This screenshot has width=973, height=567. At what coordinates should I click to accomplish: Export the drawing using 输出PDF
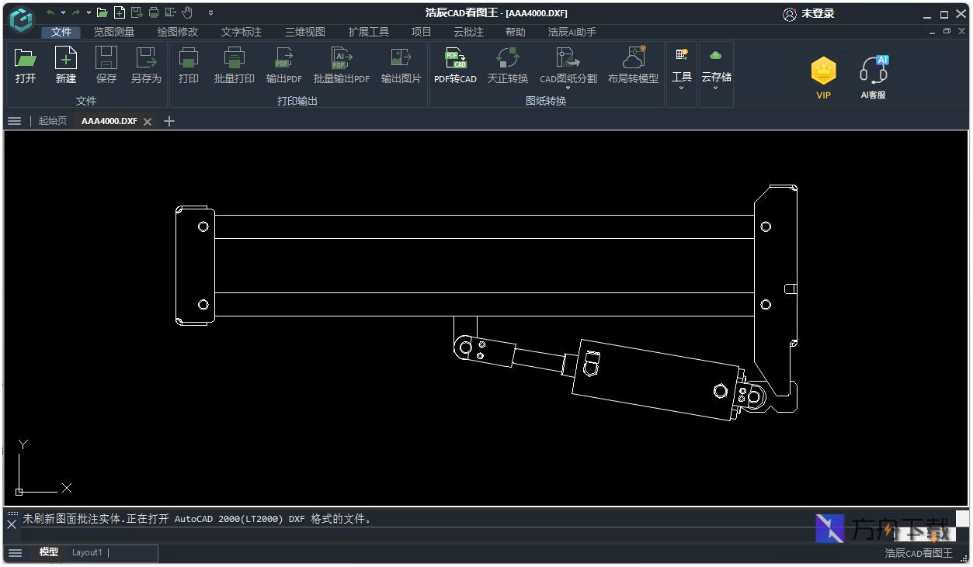(284, 65)
